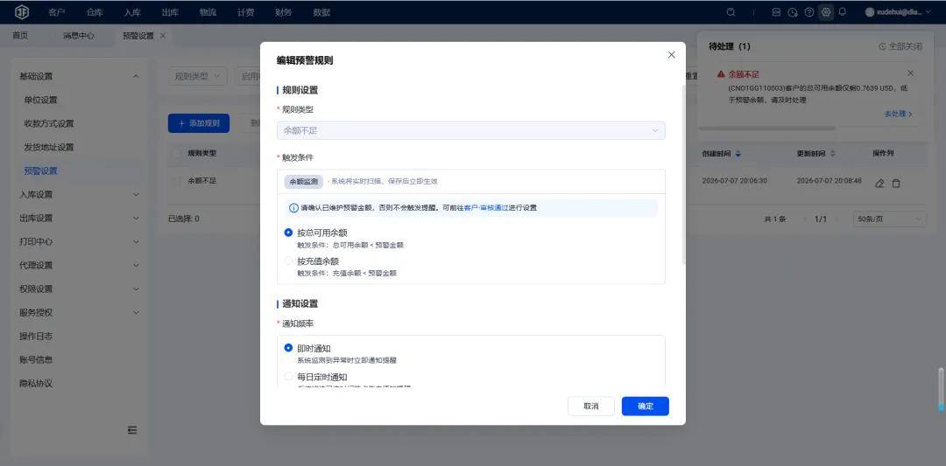Select the 按充值余额 radio option
Screen dimensions: 946x466
pos(288,261)
